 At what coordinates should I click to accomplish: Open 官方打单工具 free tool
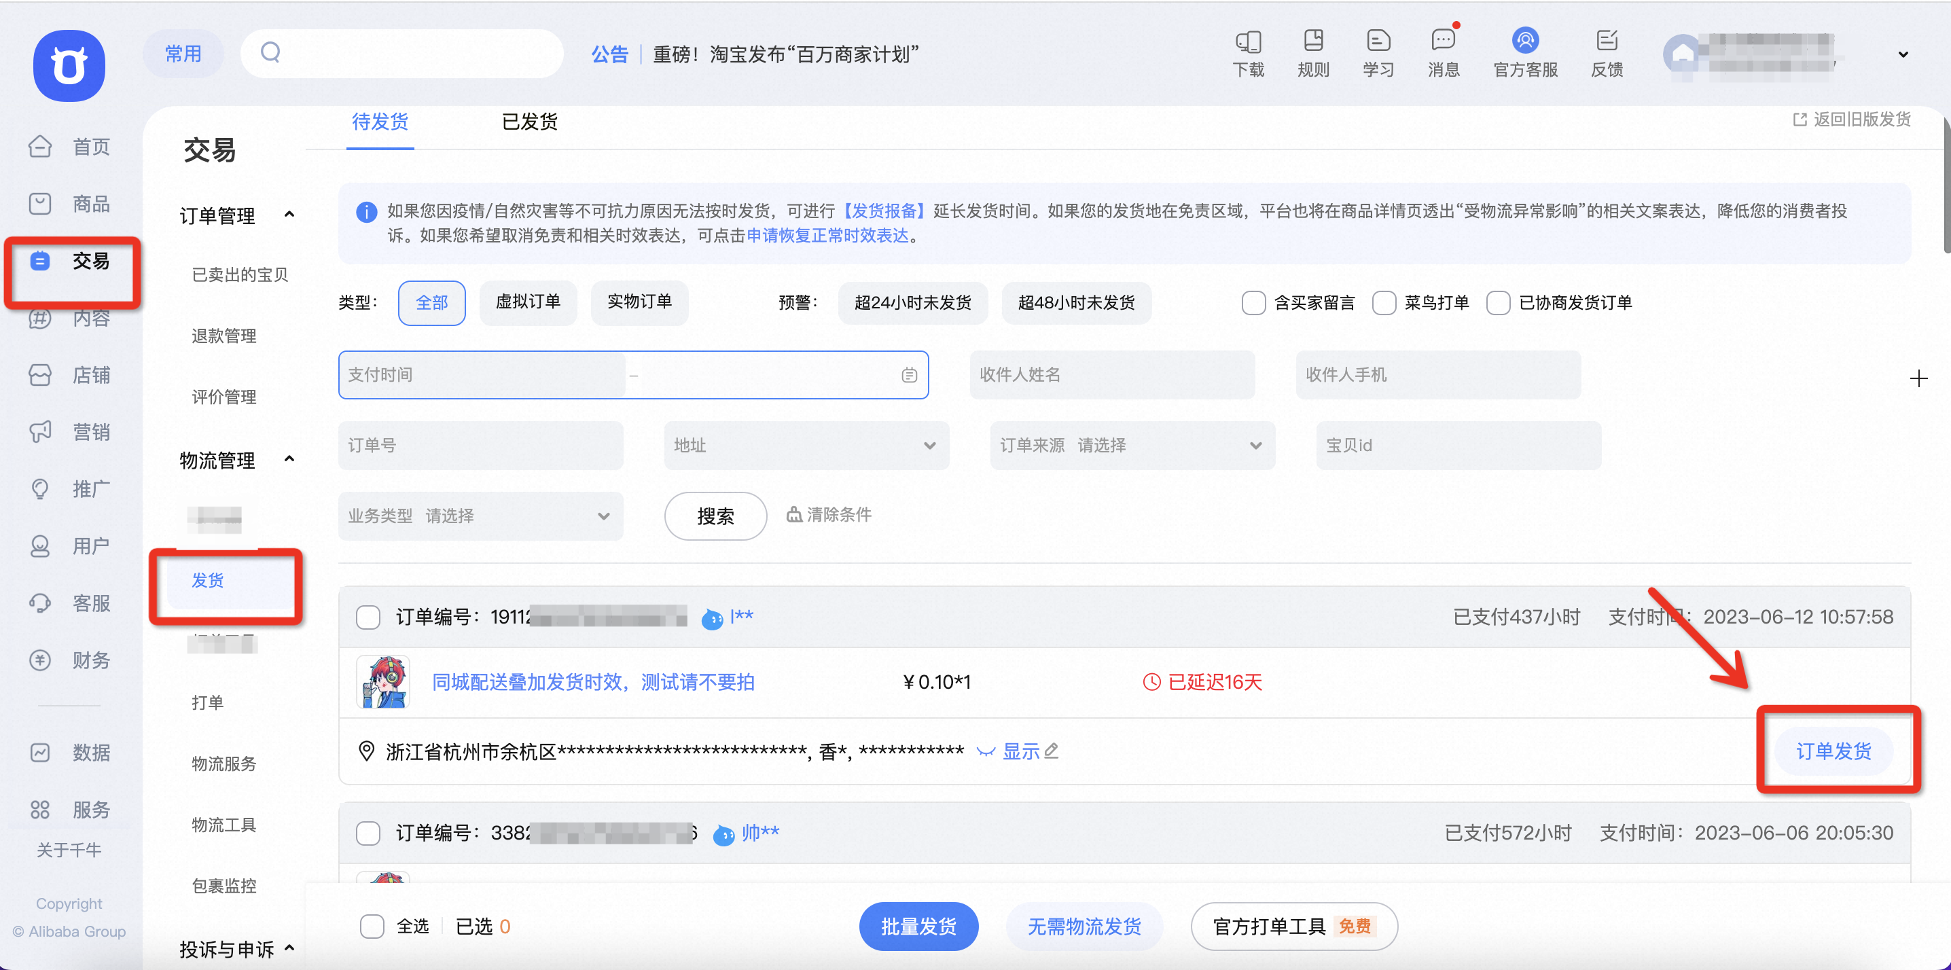[1293, 926]
